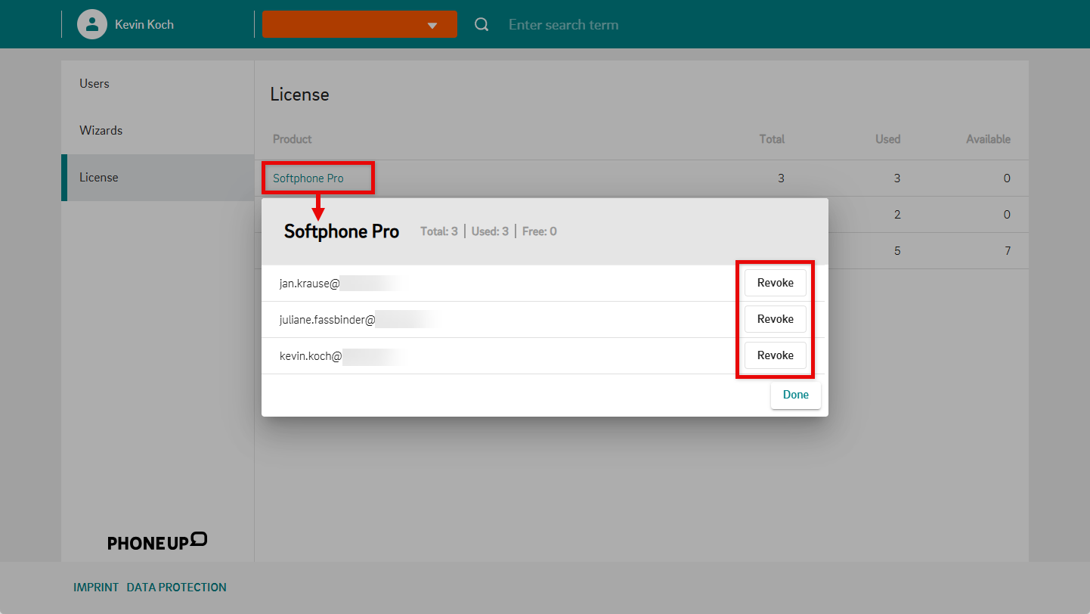Image resolution: width=1090 pixels, height=614 pixels.
Task: Click the Product column header
Action: coord(293,139)
